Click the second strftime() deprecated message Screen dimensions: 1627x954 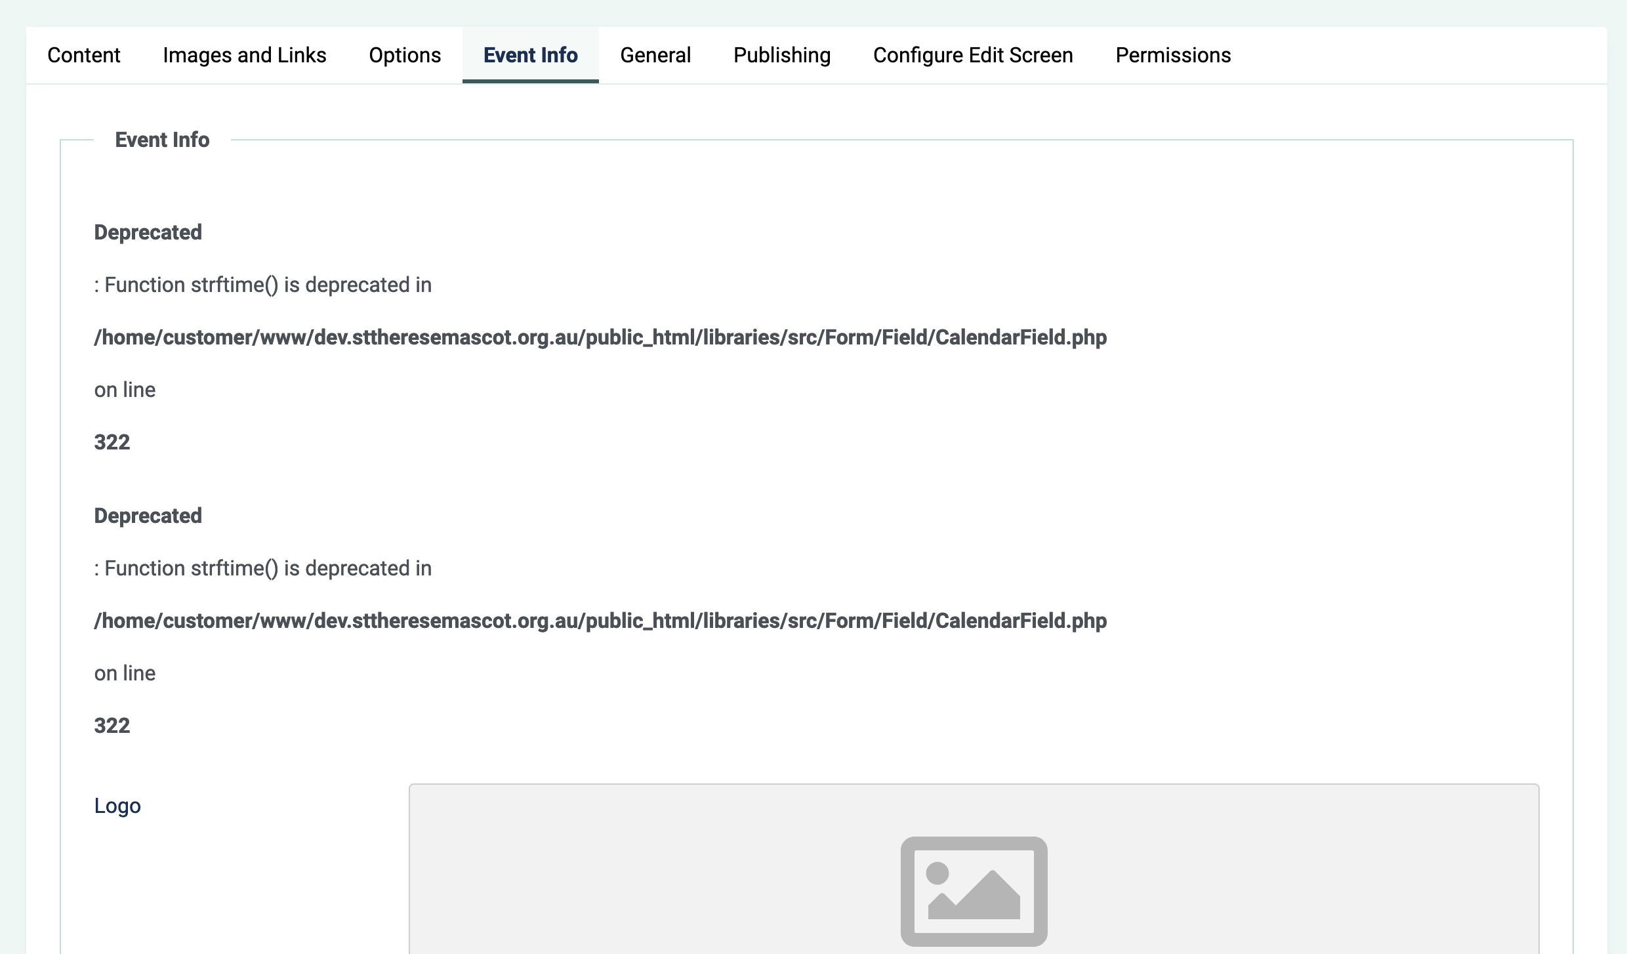point(262,568)
